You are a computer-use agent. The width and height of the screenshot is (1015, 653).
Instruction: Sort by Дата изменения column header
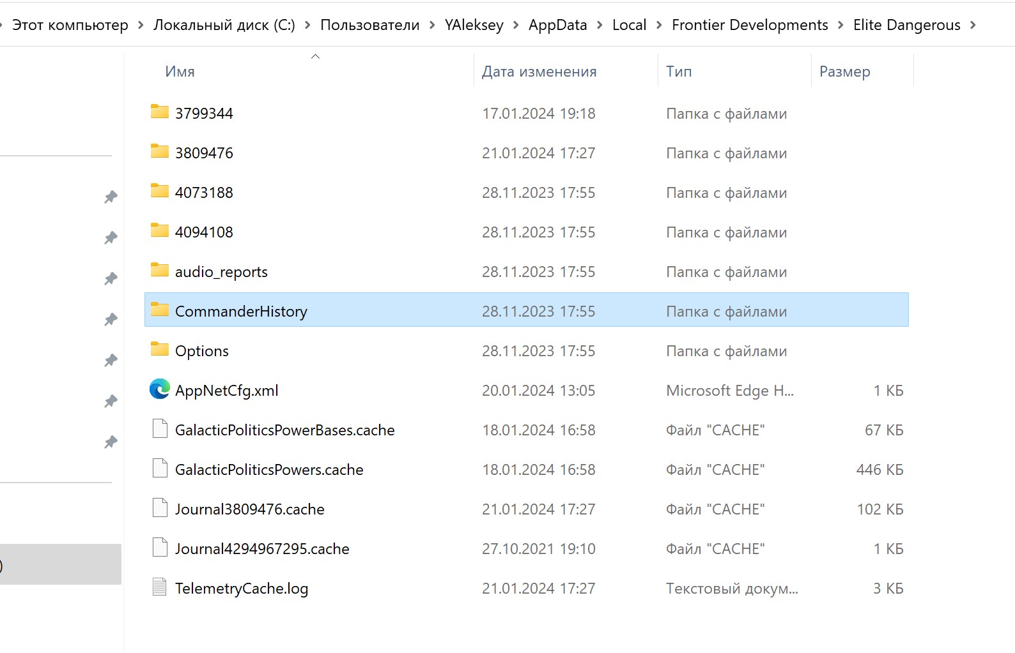[539, 71]
